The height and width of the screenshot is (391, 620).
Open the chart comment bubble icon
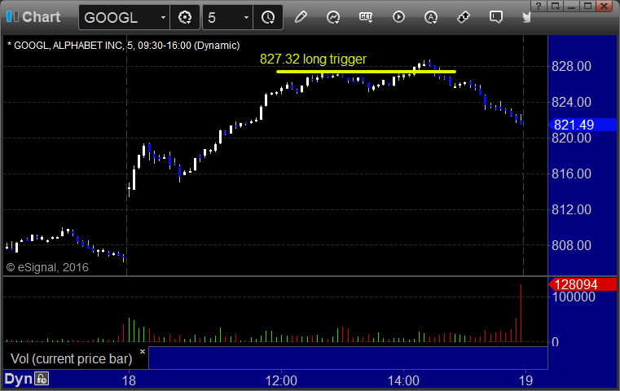pyautogui.click(x=496, y=17)
